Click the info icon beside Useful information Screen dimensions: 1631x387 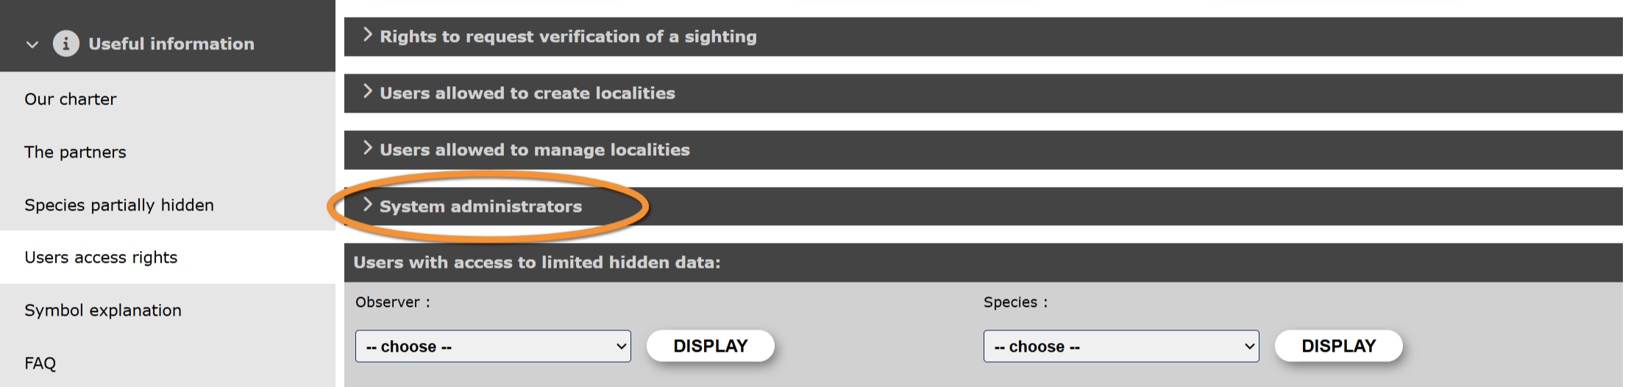click(65, 44)
